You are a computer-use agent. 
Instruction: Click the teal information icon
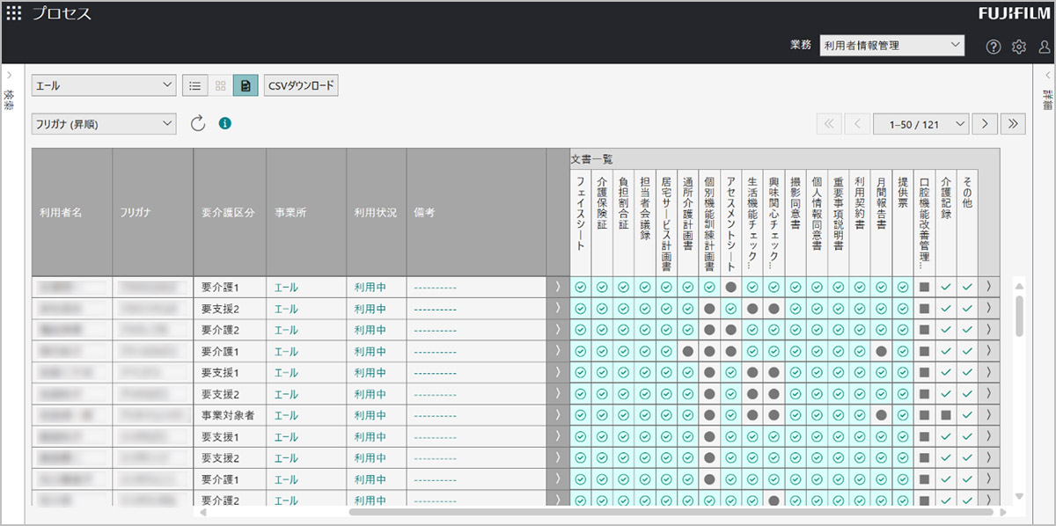pos(224,124)
